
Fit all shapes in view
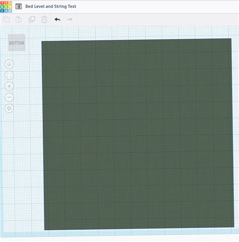click(x=9, y=75)
